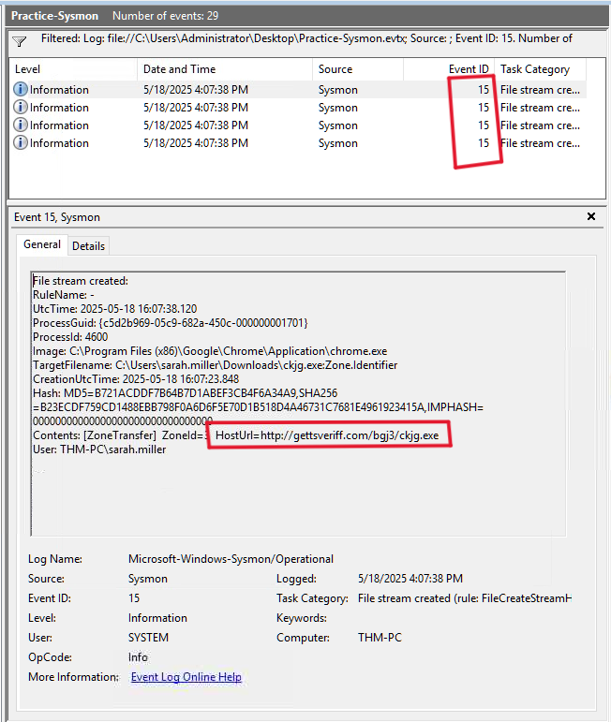Click the filter funnel icon

tap(20, 41)
